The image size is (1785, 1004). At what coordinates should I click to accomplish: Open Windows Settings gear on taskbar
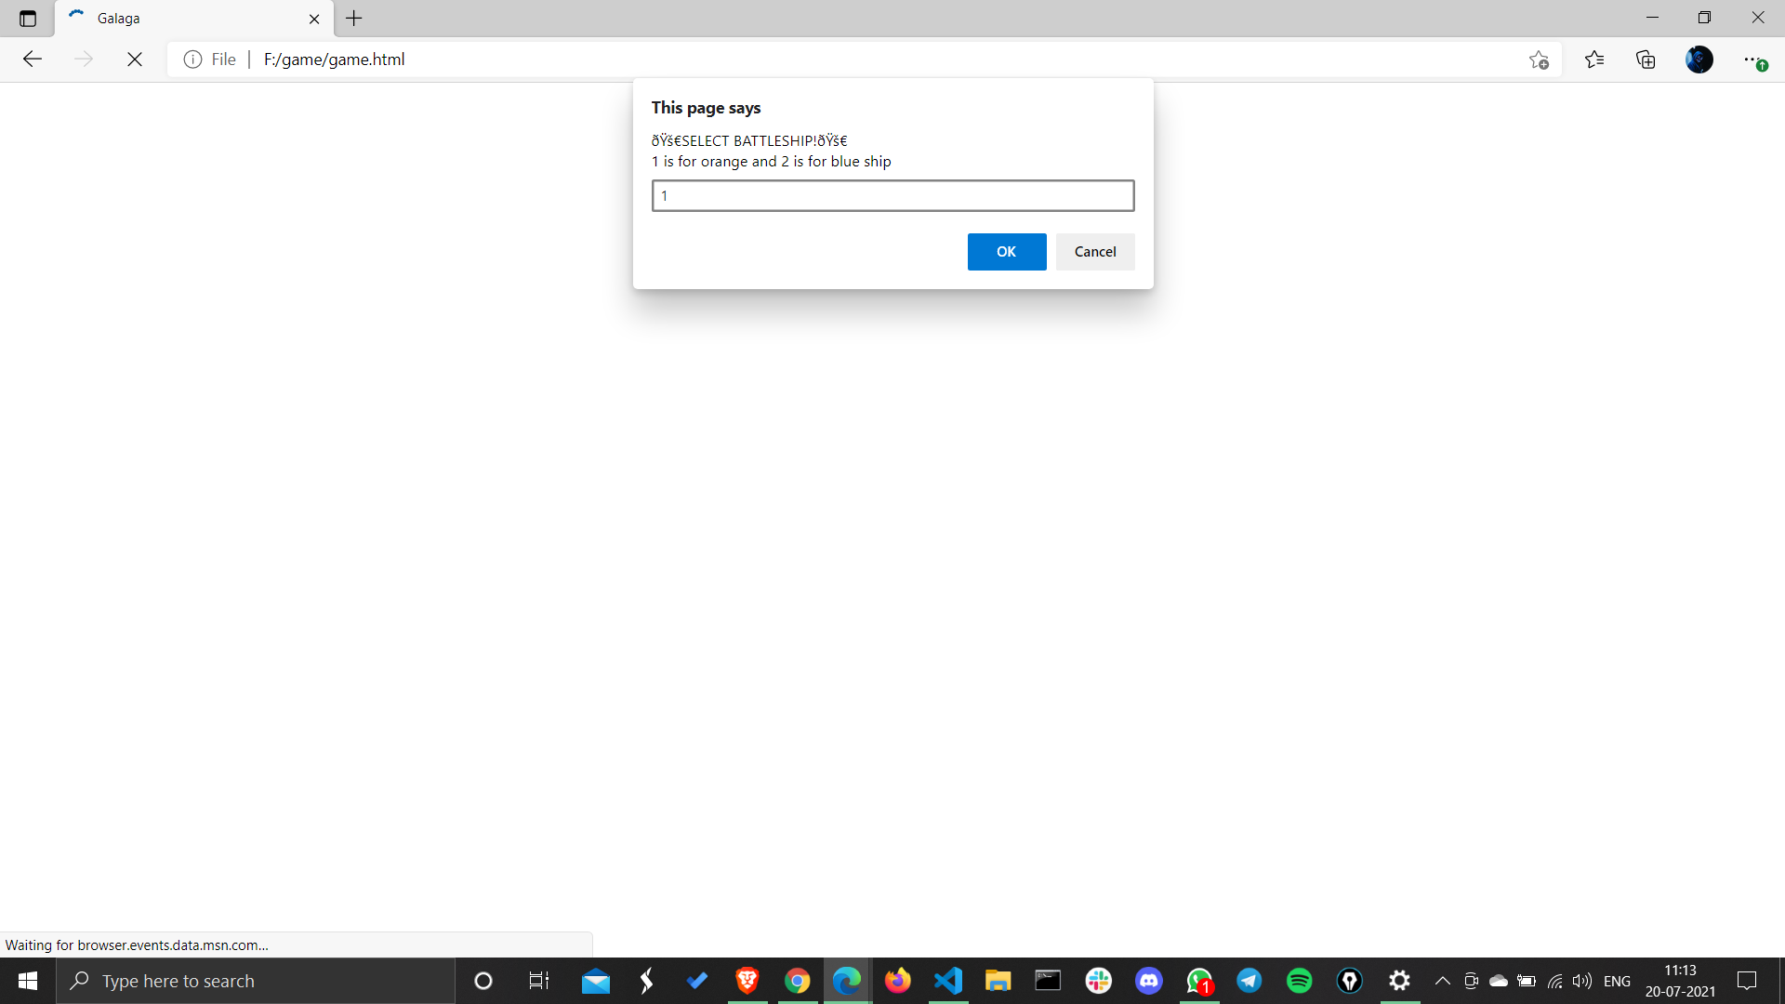coord(1400,981)
